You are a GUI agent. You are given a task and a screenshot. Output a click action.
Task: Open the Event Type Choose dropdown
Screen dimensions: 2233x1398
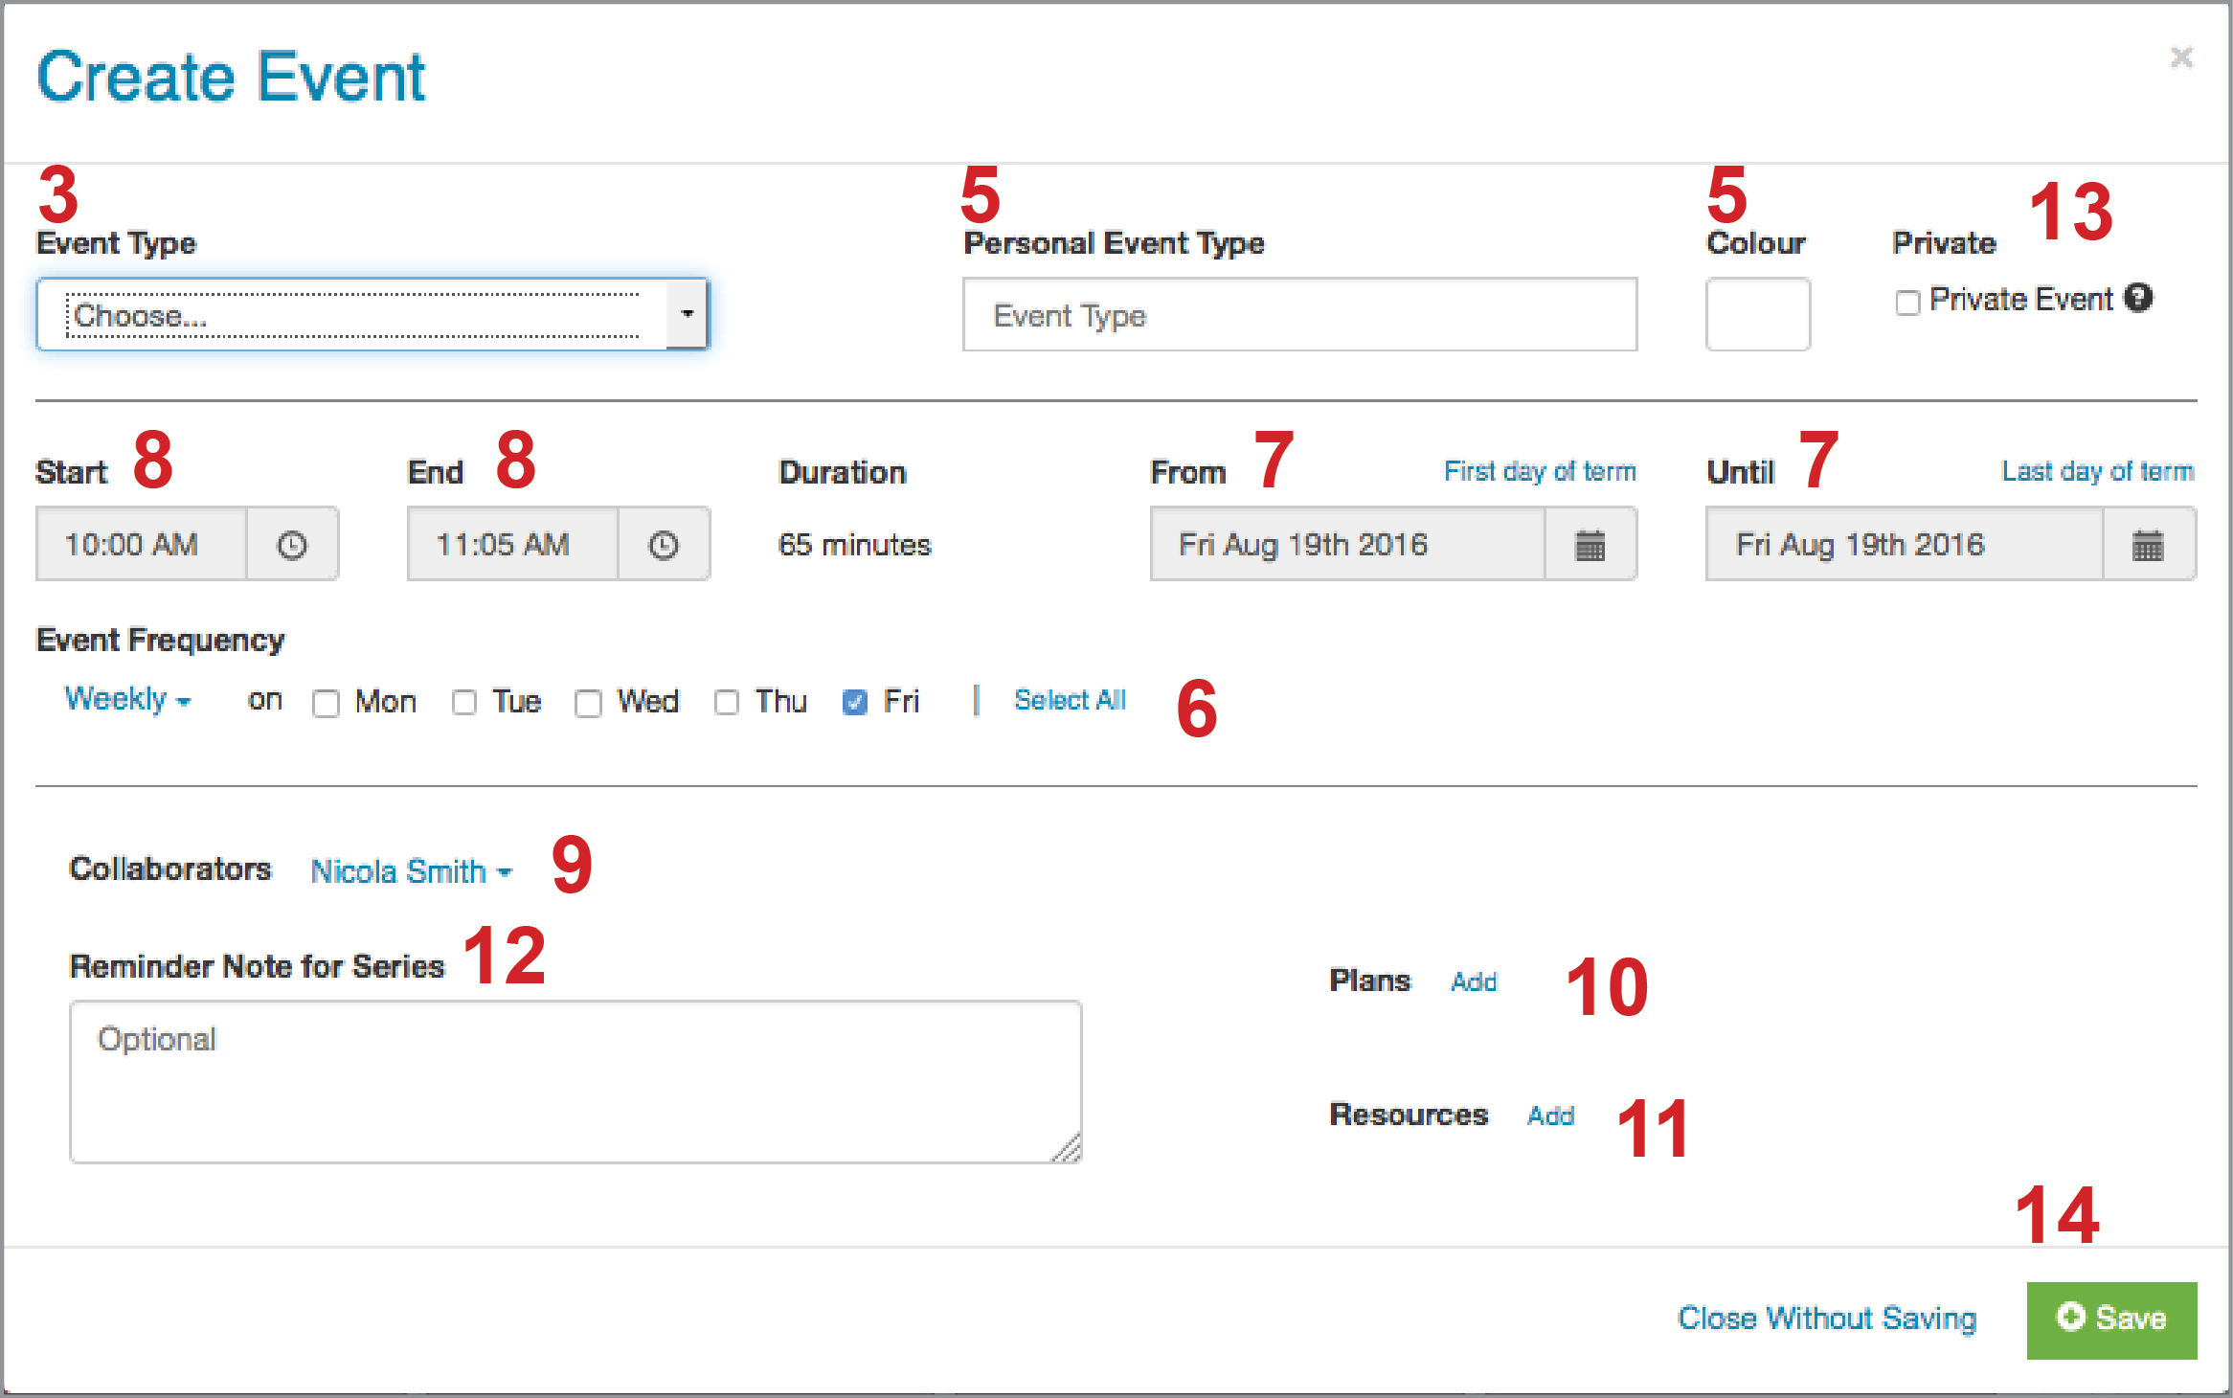[x=372, y=314]
